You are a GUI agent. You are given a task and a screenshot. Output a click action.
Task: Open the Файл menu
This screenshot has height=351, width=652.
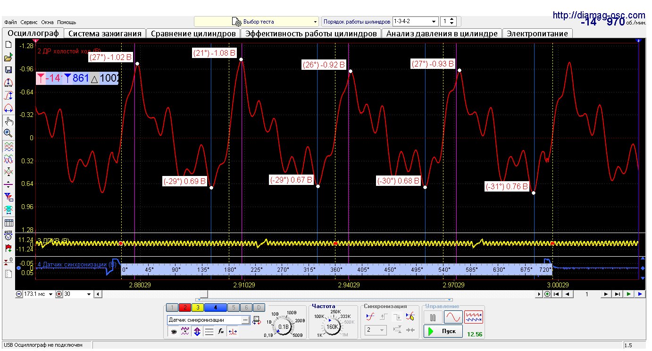coord(10,22)
